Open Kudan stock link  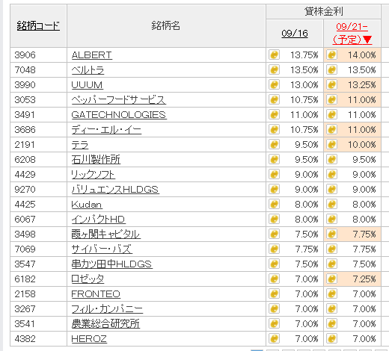(87, 205)
